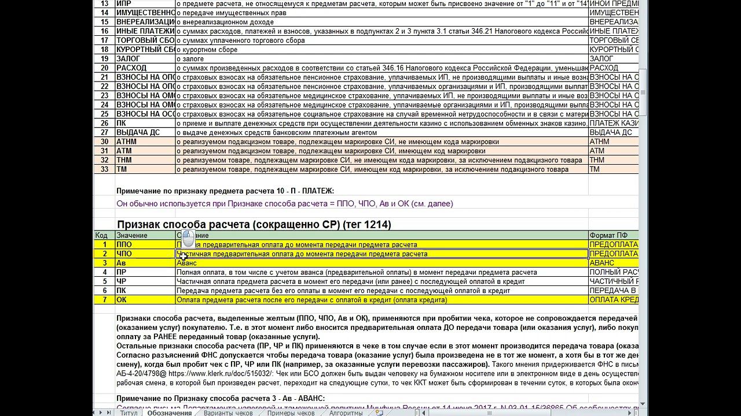741x416 pixels.
Task: Select the ЧР value cell in row 5
Action: click(145, 281)
